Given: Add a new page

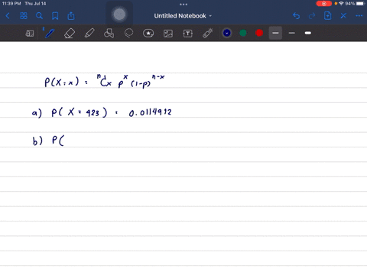Looking at the screenshot, I should [327, 16].
